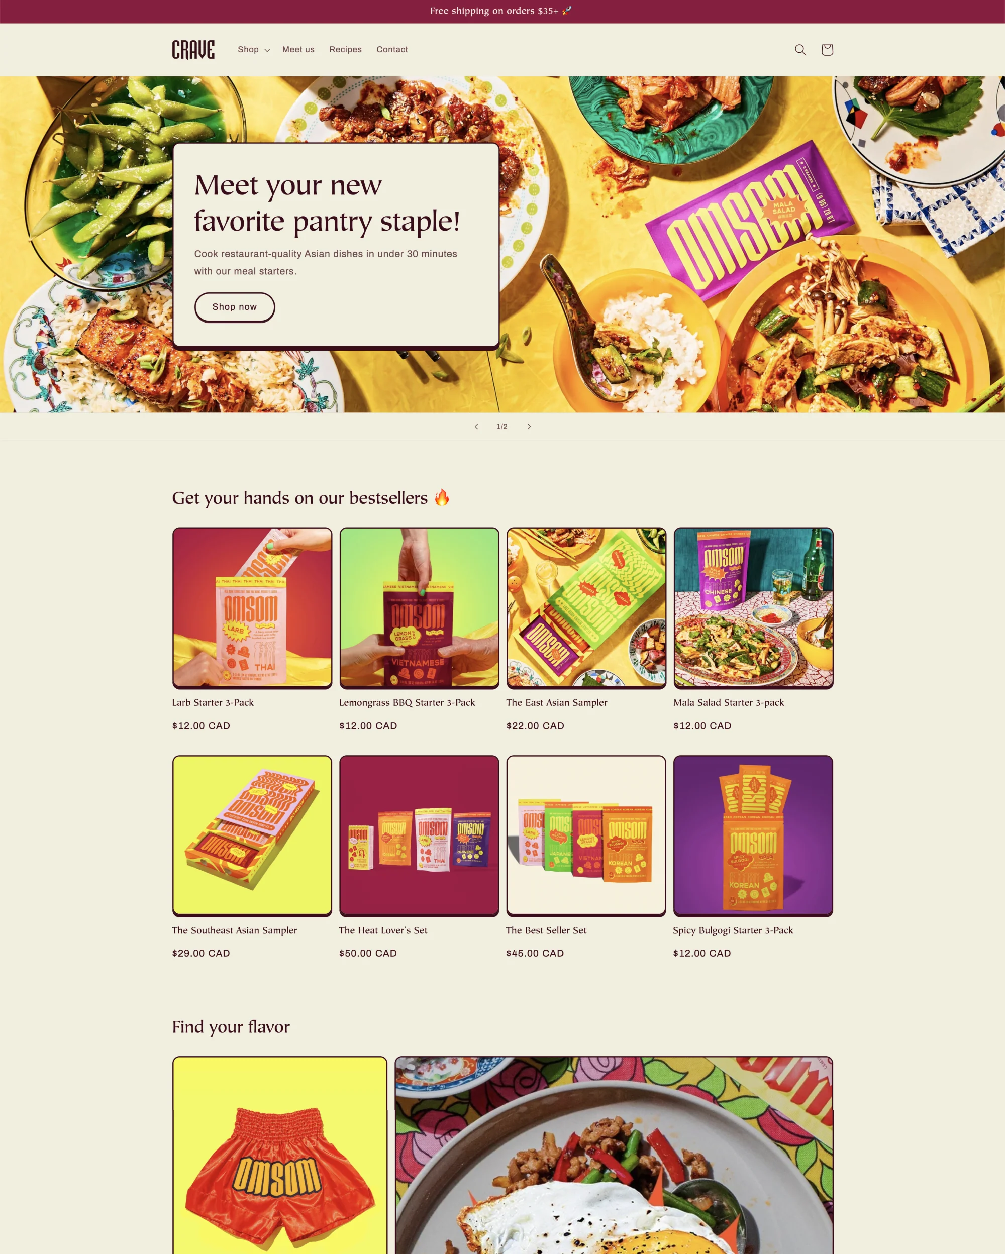The height and width of the screenshot is (1254, 1005).
Task: Click the Meet us navigation link
Action: click(x=298, y=49)
